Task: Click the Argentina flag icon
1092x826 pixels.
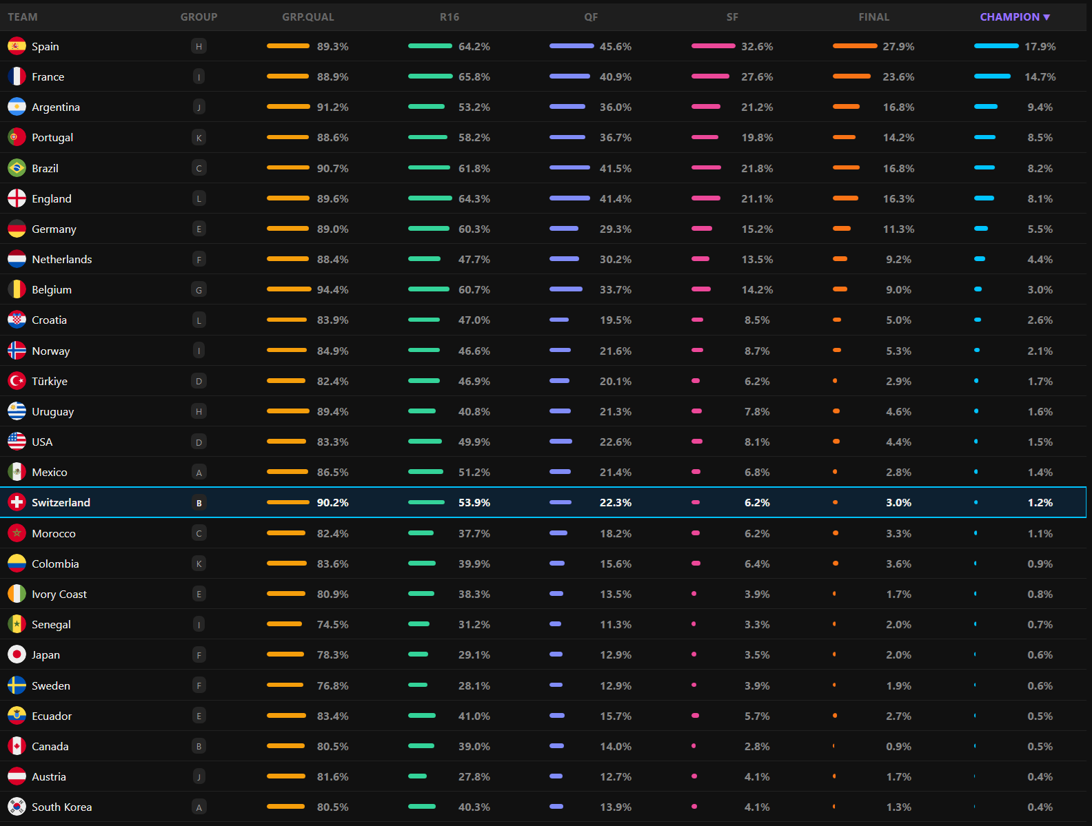Action: click(17, 107)
